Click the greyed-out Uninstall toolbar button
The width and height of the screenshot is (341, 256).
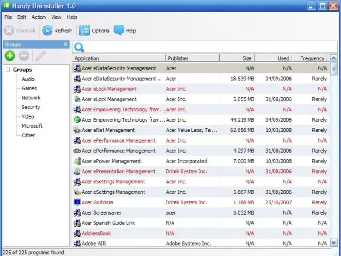[x=19, y=30]
